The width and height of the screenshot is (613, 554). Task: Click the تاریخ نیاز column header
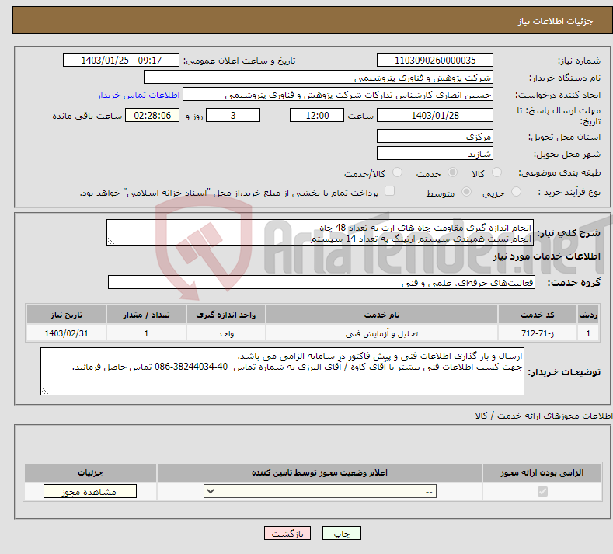pyautogui.click(x=66, y=315)
